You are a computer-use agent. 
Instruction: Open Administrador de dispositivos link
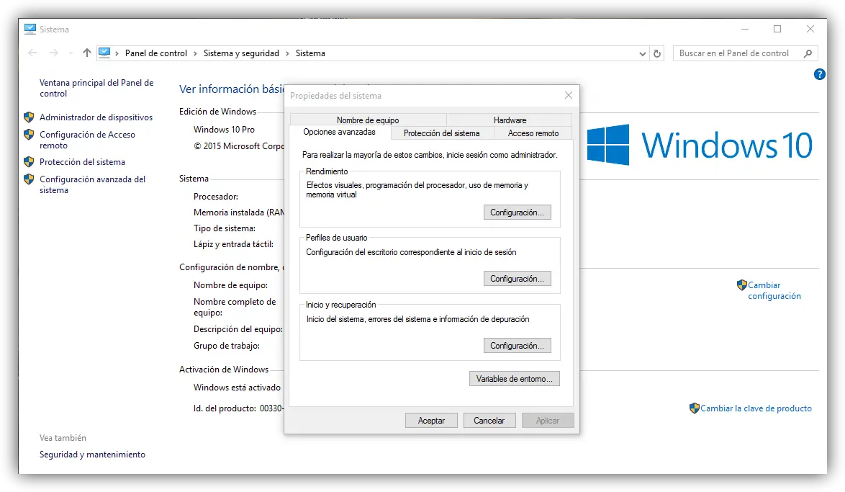[96, 117]
